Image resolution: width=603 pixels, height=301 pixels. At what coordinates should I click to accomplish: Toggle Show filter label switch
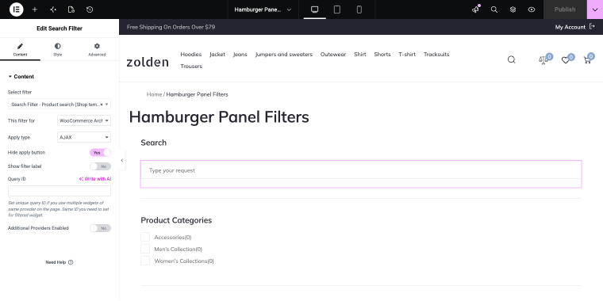101,166
